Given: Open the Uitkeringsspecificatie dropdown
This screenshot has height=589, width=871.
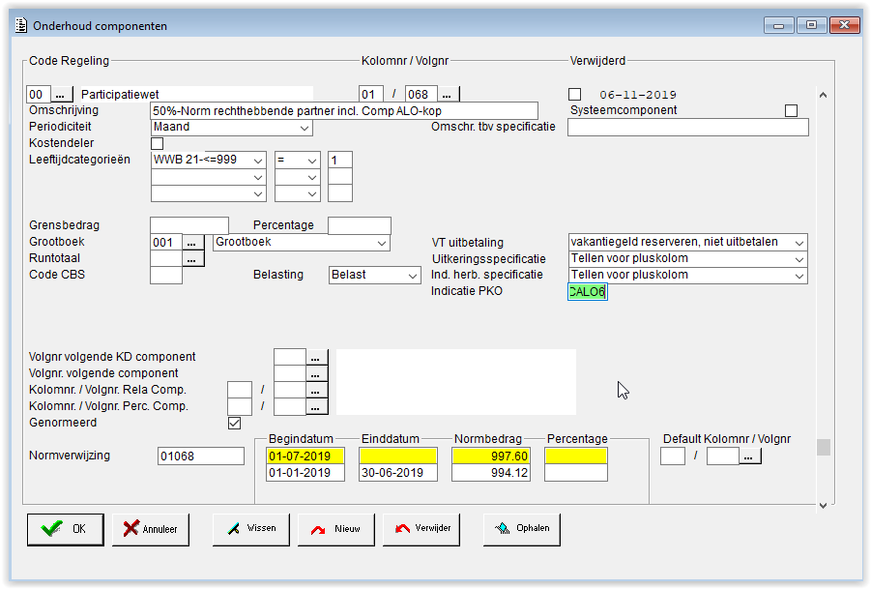Looking at the screenshot, I should click(687, 259).
